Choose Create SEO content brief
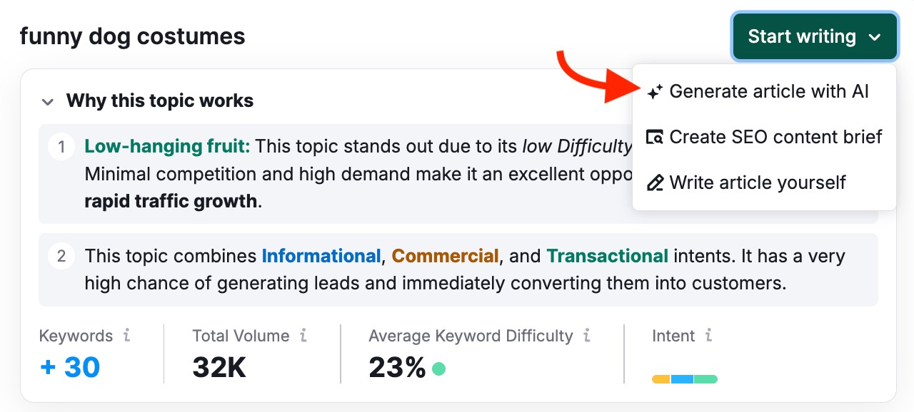Image resolution: width=914 pixels, height=412 pixels. [775, 138]
